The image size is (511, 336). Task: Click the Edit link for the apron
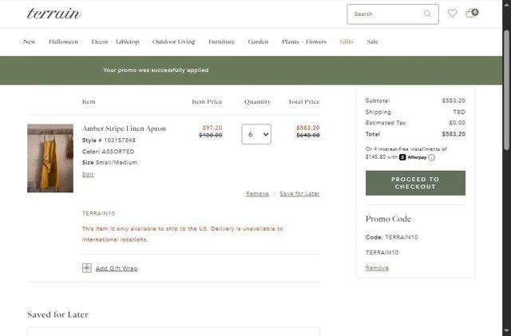[88, 174]
